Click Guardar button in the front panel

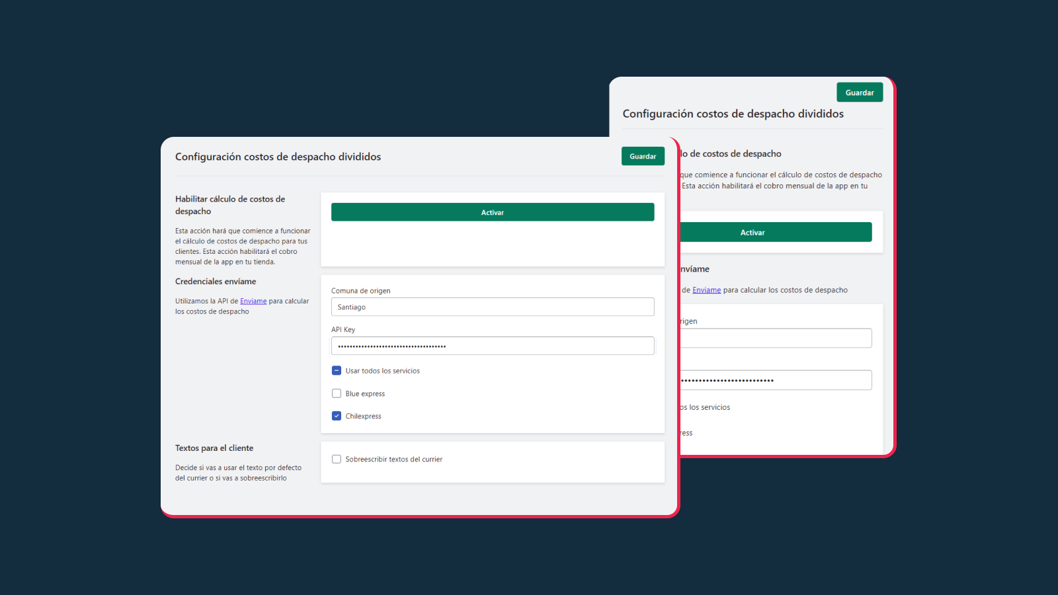click(x=642, y=156)
